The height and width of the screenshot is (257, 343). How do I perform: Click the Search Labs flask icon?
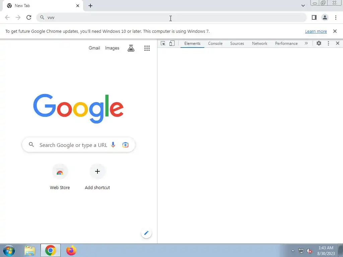[131, 48]
